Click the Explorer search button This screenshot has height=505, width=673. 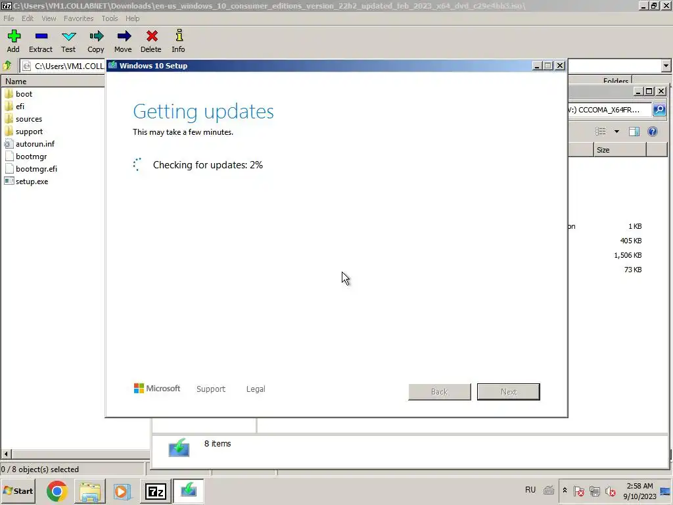(659, 110)
